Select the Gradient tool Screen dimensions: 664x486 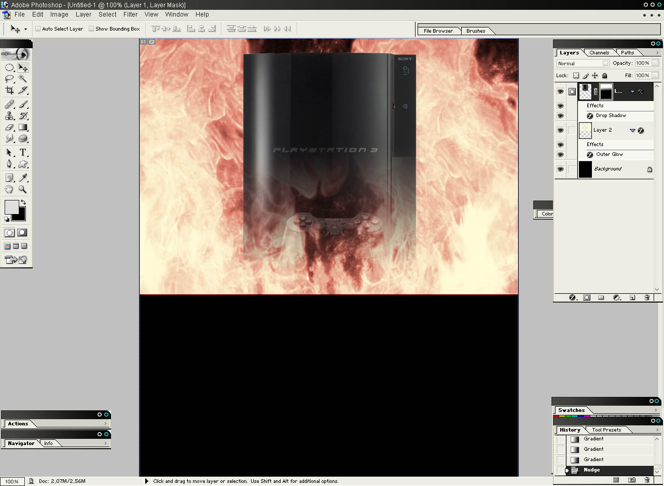(23, 127)
